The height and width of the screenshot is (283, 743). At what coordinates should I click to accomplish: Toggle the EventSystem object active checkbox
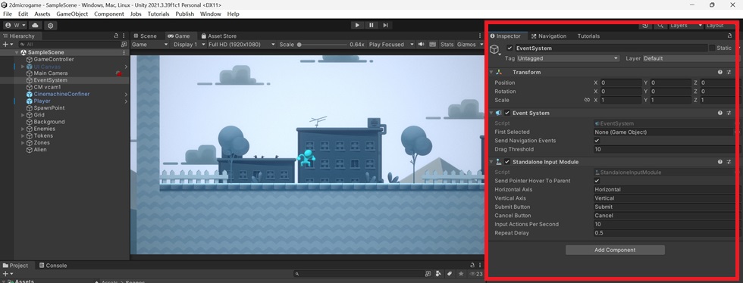(509, 48)
